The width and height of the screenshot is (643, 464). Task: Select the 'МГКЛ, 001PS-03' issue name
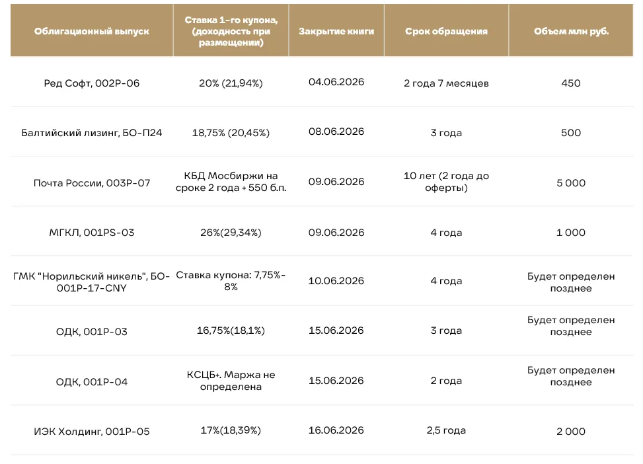click(x=91, y=233)
